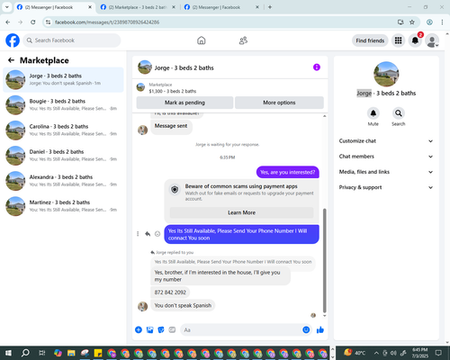Show hidden system tray icons
Screen dimensions: 450x360
tap(376, 353)
